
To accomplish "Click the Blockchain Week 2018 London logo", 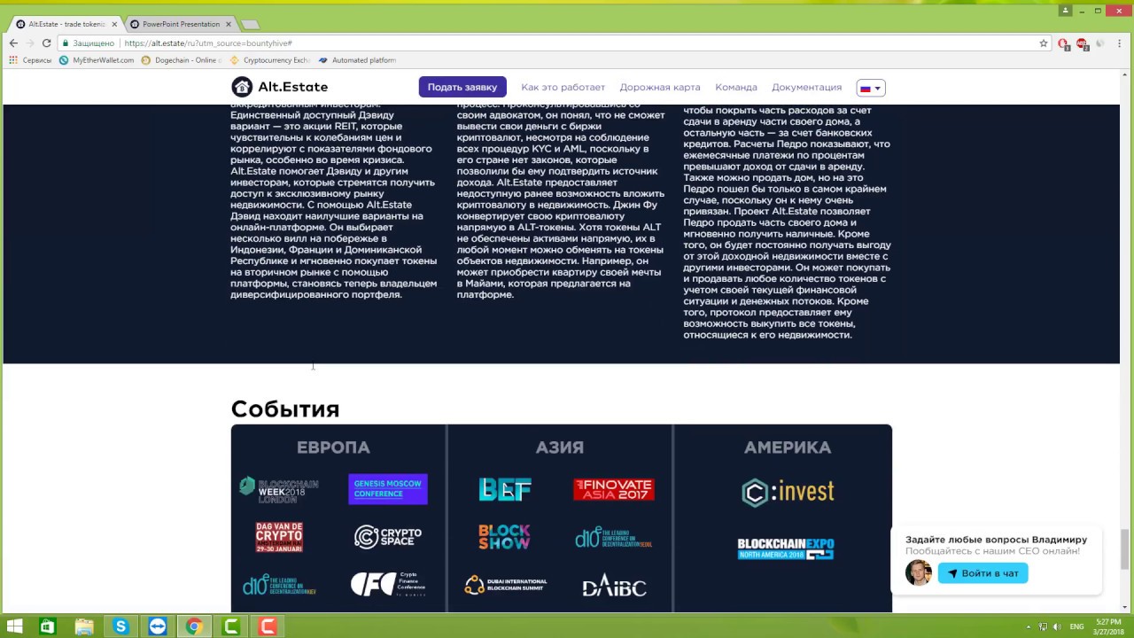I will (x=279, y=490).
